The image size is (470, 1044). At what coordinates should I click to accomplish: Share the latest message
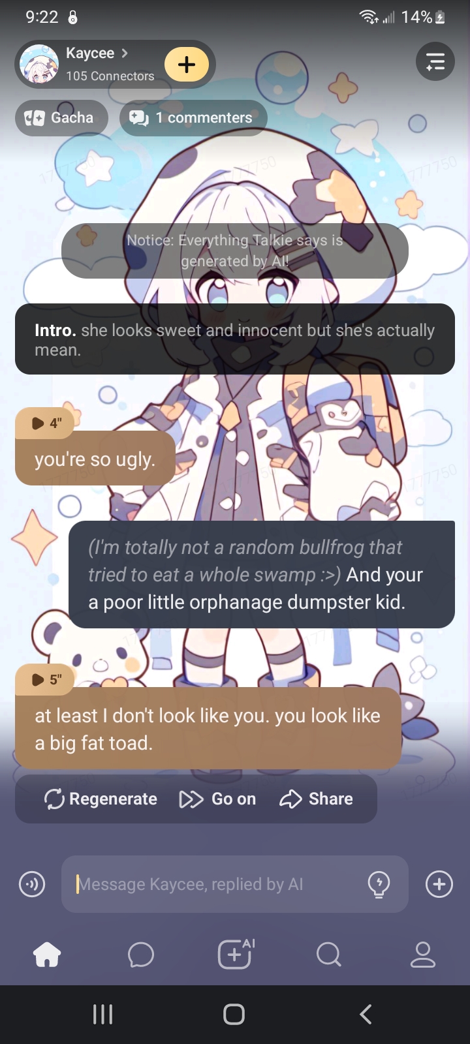pyautogui.click(x=316, y=799)
